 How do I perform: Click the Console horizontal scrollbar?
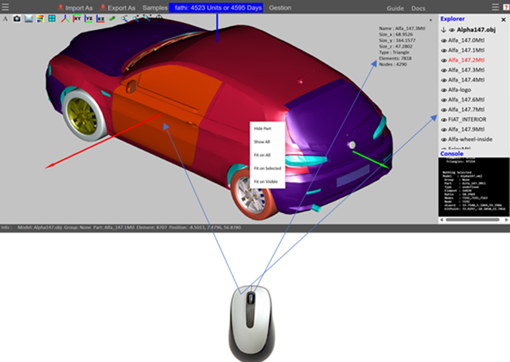click(x=473, y=220)
